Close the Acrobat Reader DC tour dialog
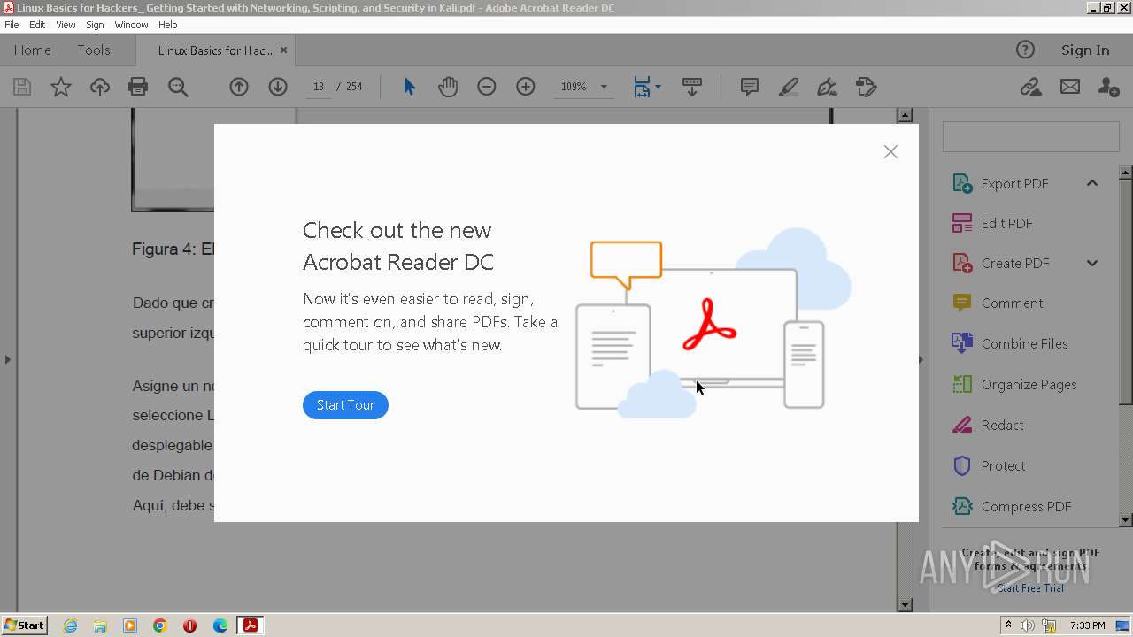Image resolution: width=1133 pixels, height=637 pixels. (x=890, y=152)
